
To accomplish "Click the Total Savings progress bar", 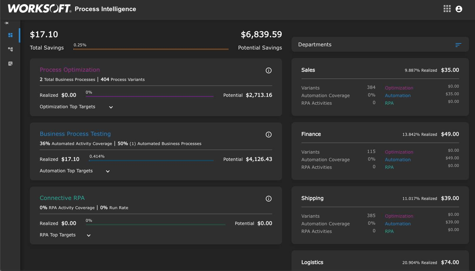I will tap(151, 49).
